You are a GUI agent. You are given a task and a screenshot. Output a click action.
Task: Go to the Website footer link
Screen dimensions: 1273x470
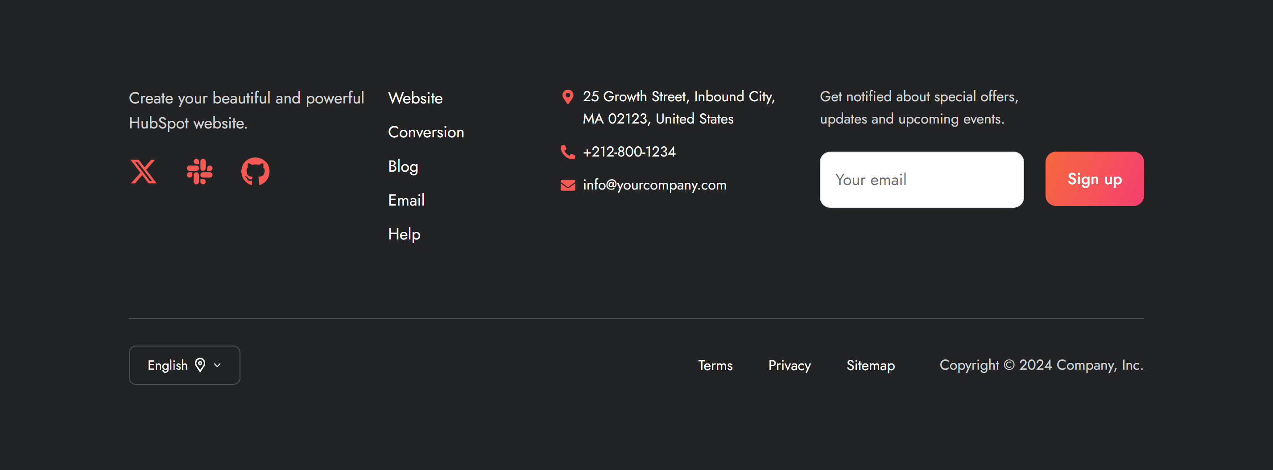(x=415, y=98)
